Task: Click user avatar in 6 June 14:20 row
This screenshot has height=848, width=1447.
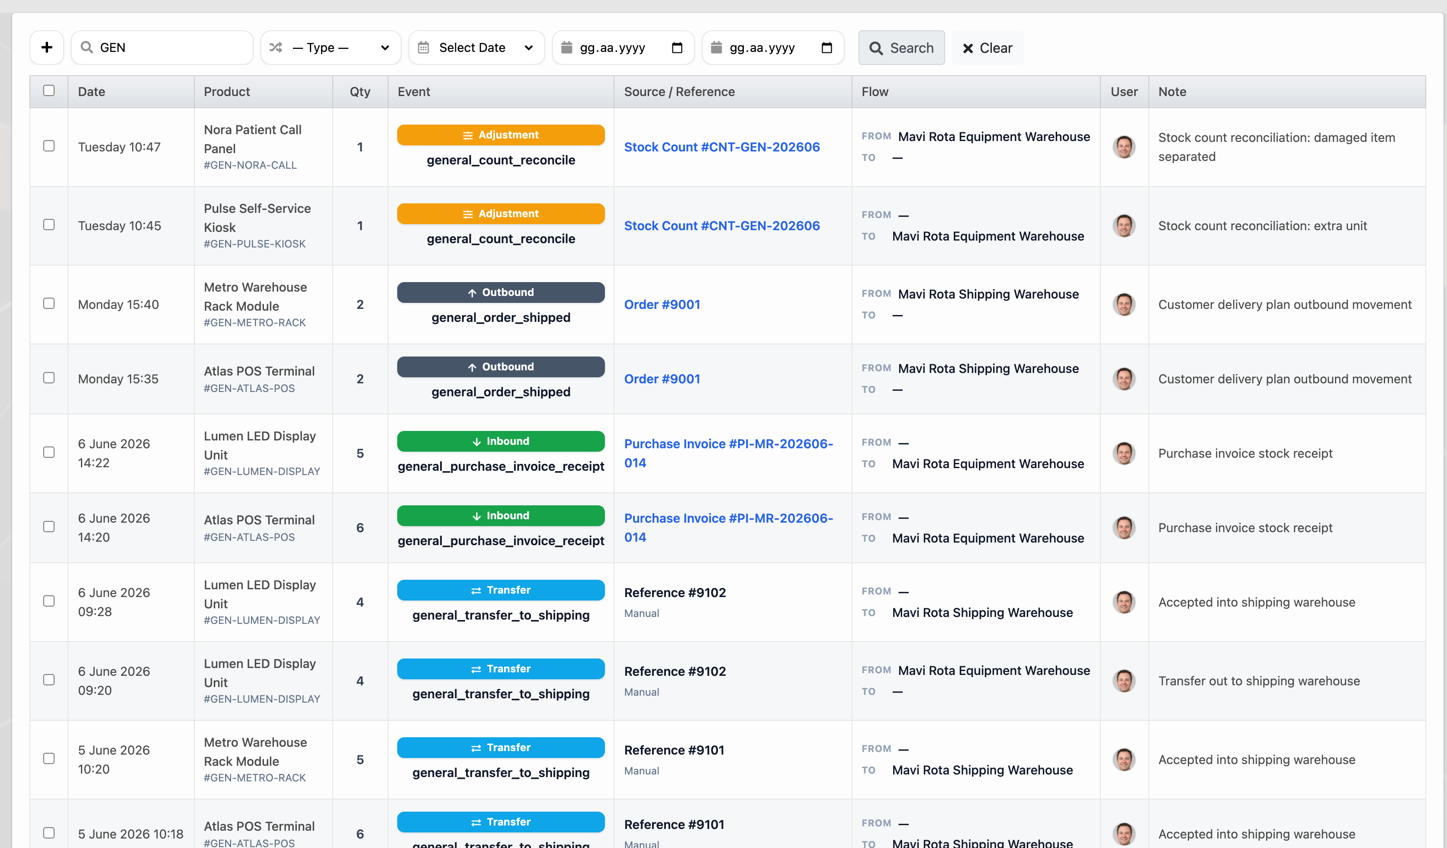Action: click(1124, 528)
